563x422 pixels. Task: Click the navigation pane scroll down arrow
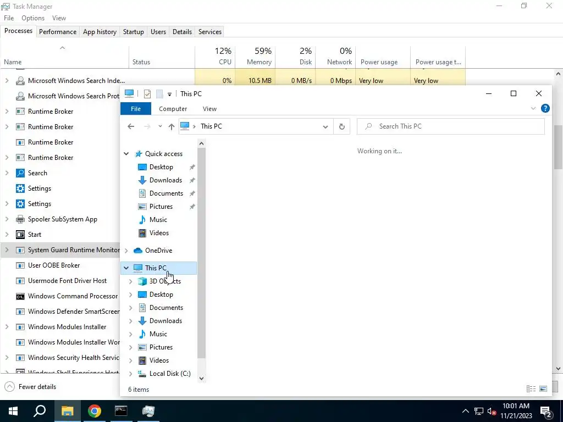[201, 378]
